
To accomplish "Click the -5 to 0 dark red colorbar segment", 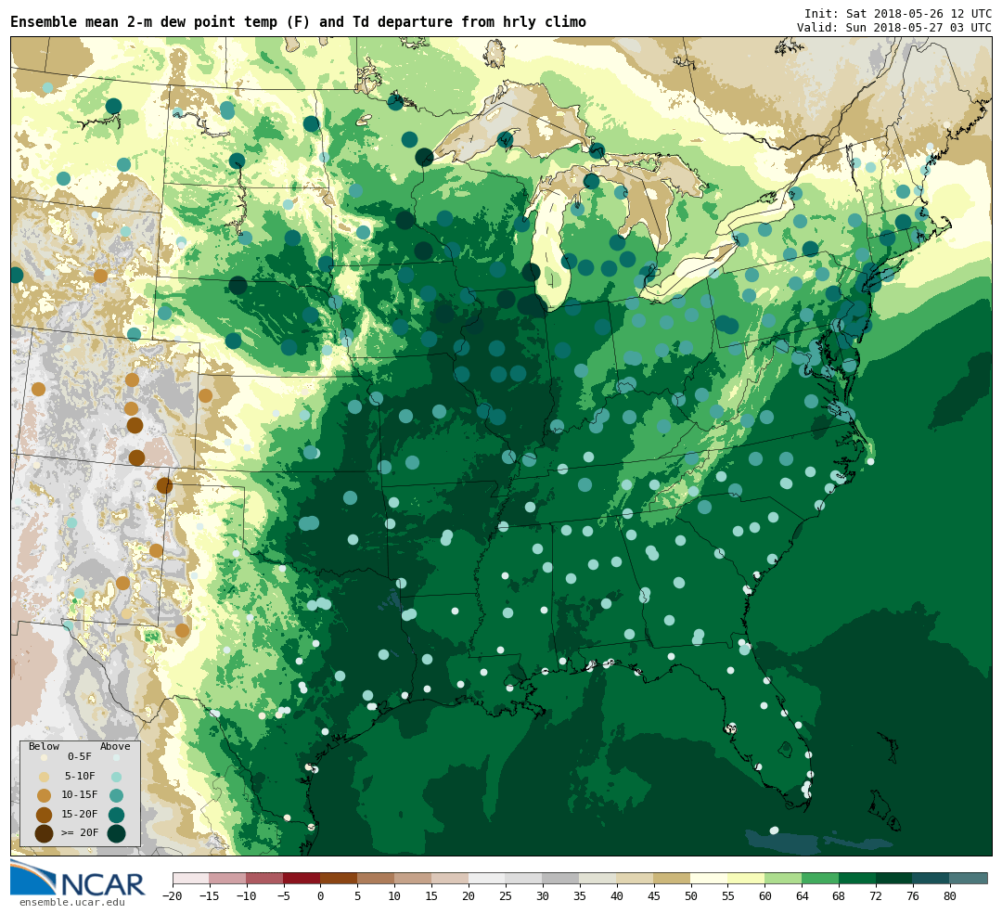I will coord(302,878).
